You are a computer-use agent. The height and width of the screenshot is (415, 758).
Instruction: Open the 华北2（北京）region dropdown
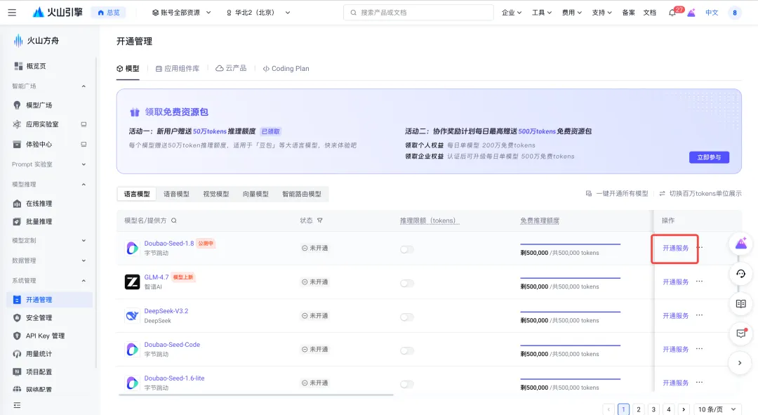pyautogui.click(x=258, y=13)
